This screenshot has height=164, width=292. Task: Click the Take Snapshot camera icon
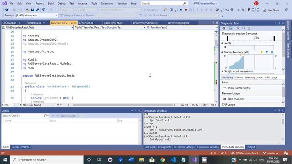tap(224, 99)
